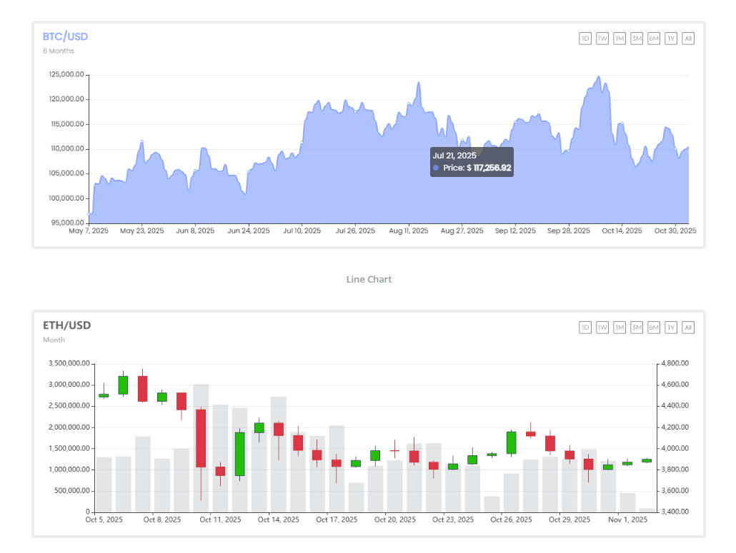Set ETH/USD chart to 1M range
The image size is (736, 553).
pos(620,328)
